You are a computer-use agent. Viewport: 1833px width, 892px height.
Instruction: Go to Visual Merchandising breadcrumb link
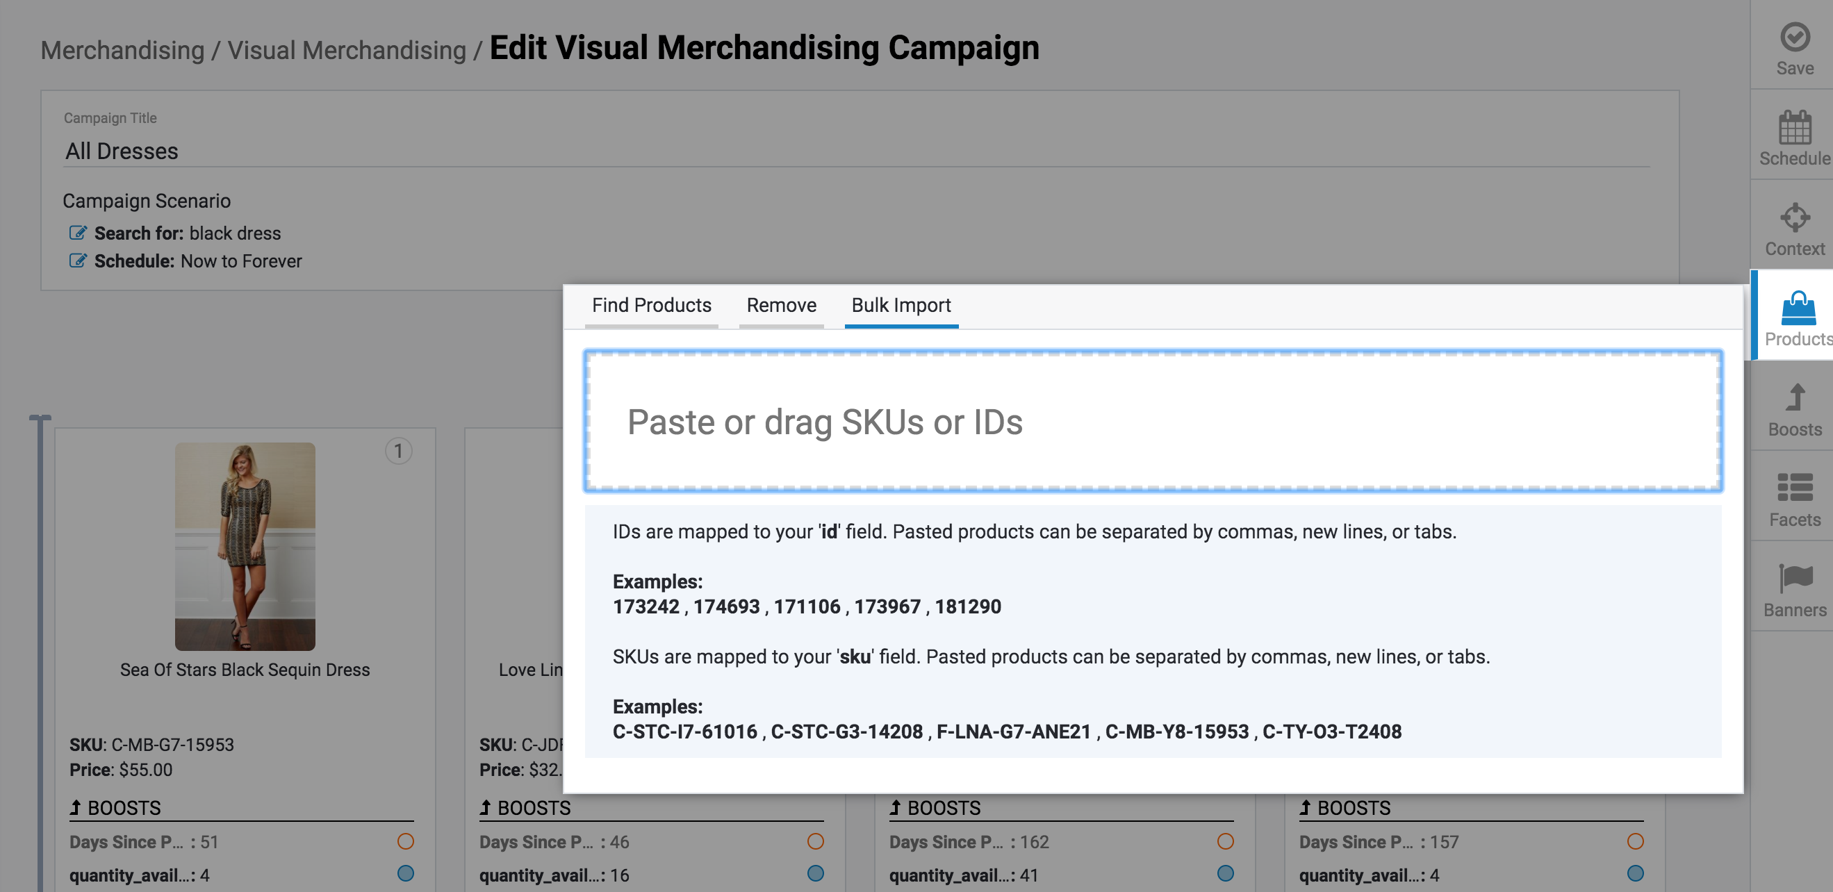(347, 51)
